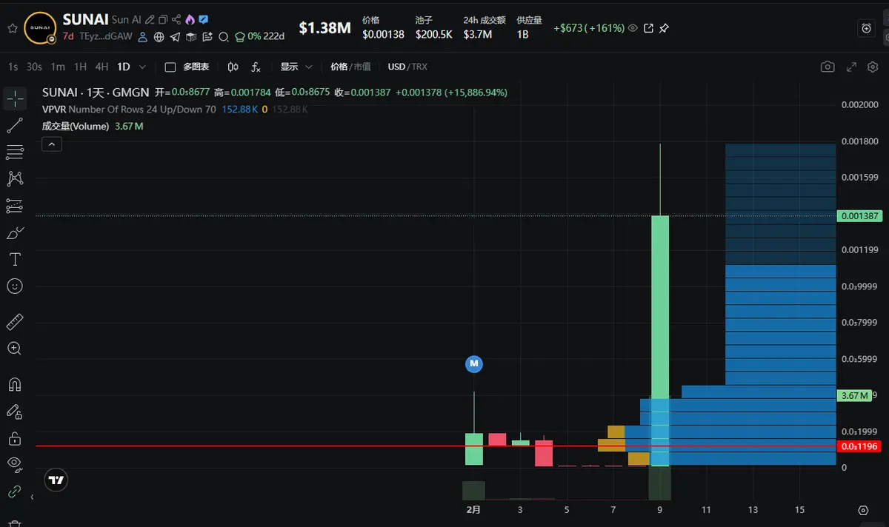Switch currency to TRX
This screenshot has width=889, height=527.
(419, 67)
